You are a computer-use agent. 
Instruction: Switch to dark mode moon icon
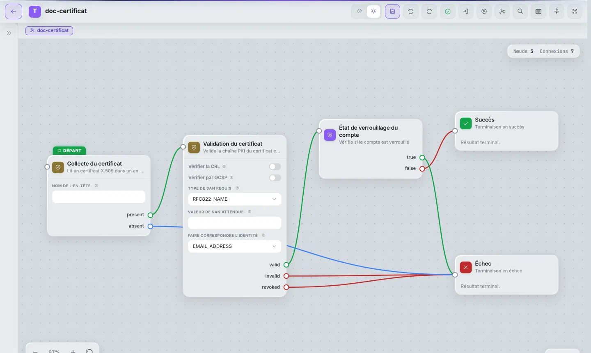tap(360, 11)
